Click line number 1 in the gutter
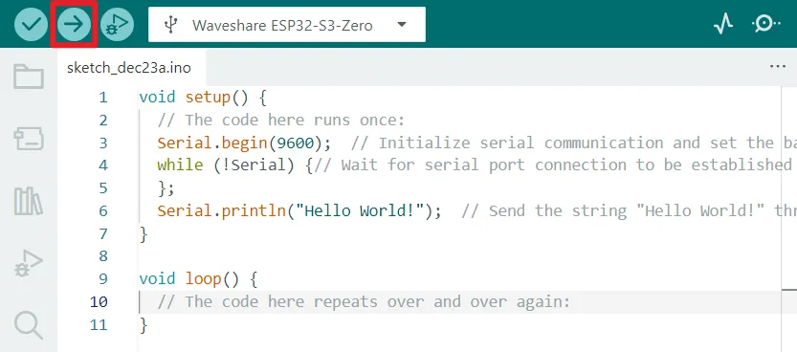This screenshot has width=797, height=352. tap(103, 97)
